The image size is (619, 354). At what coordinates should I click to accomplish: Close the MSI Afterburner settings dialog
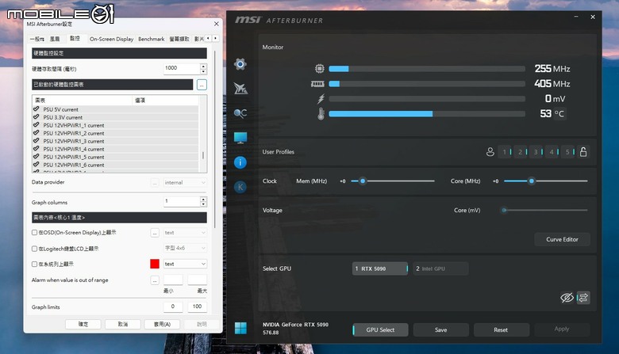(217, 24)
